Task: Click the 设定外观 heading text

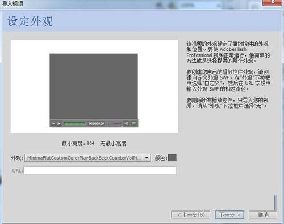Action: pos(30,21)
